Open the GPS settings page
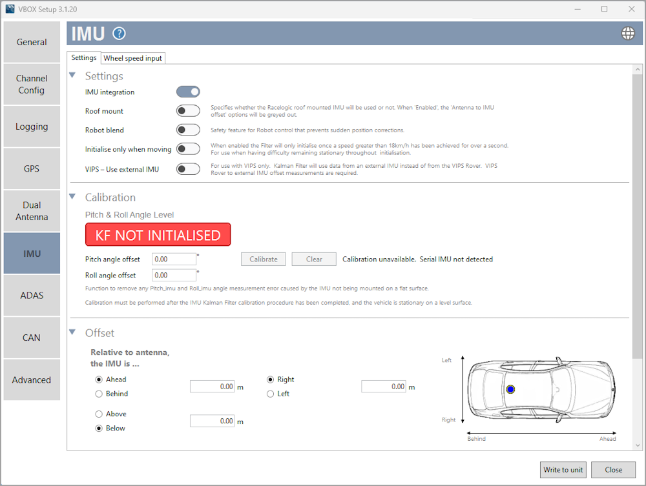The width and height of the screenshot is (646, 486). (x=31, y=168)
